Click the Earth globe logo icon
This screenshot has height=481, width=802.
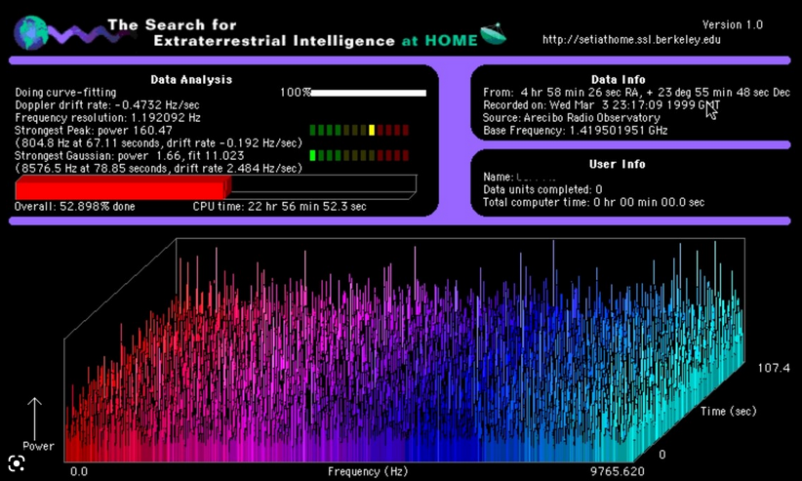click(x=30, y=33)
